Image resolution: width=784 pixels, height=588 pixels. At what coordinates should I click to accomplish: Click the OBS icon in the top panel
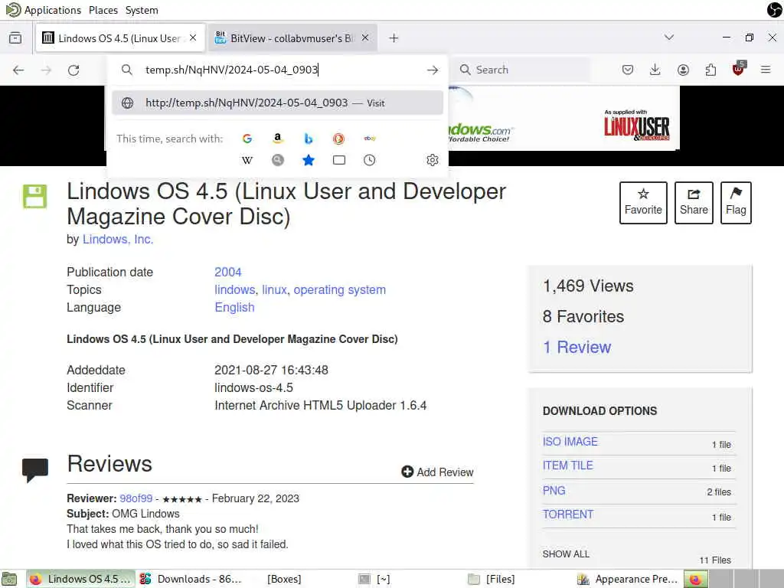(x=774, y=9)
